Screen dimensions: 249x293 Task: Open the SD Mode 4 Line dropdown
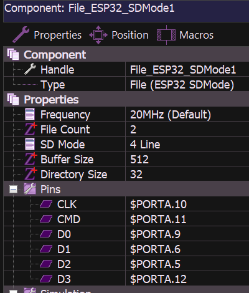coord(187,145)
